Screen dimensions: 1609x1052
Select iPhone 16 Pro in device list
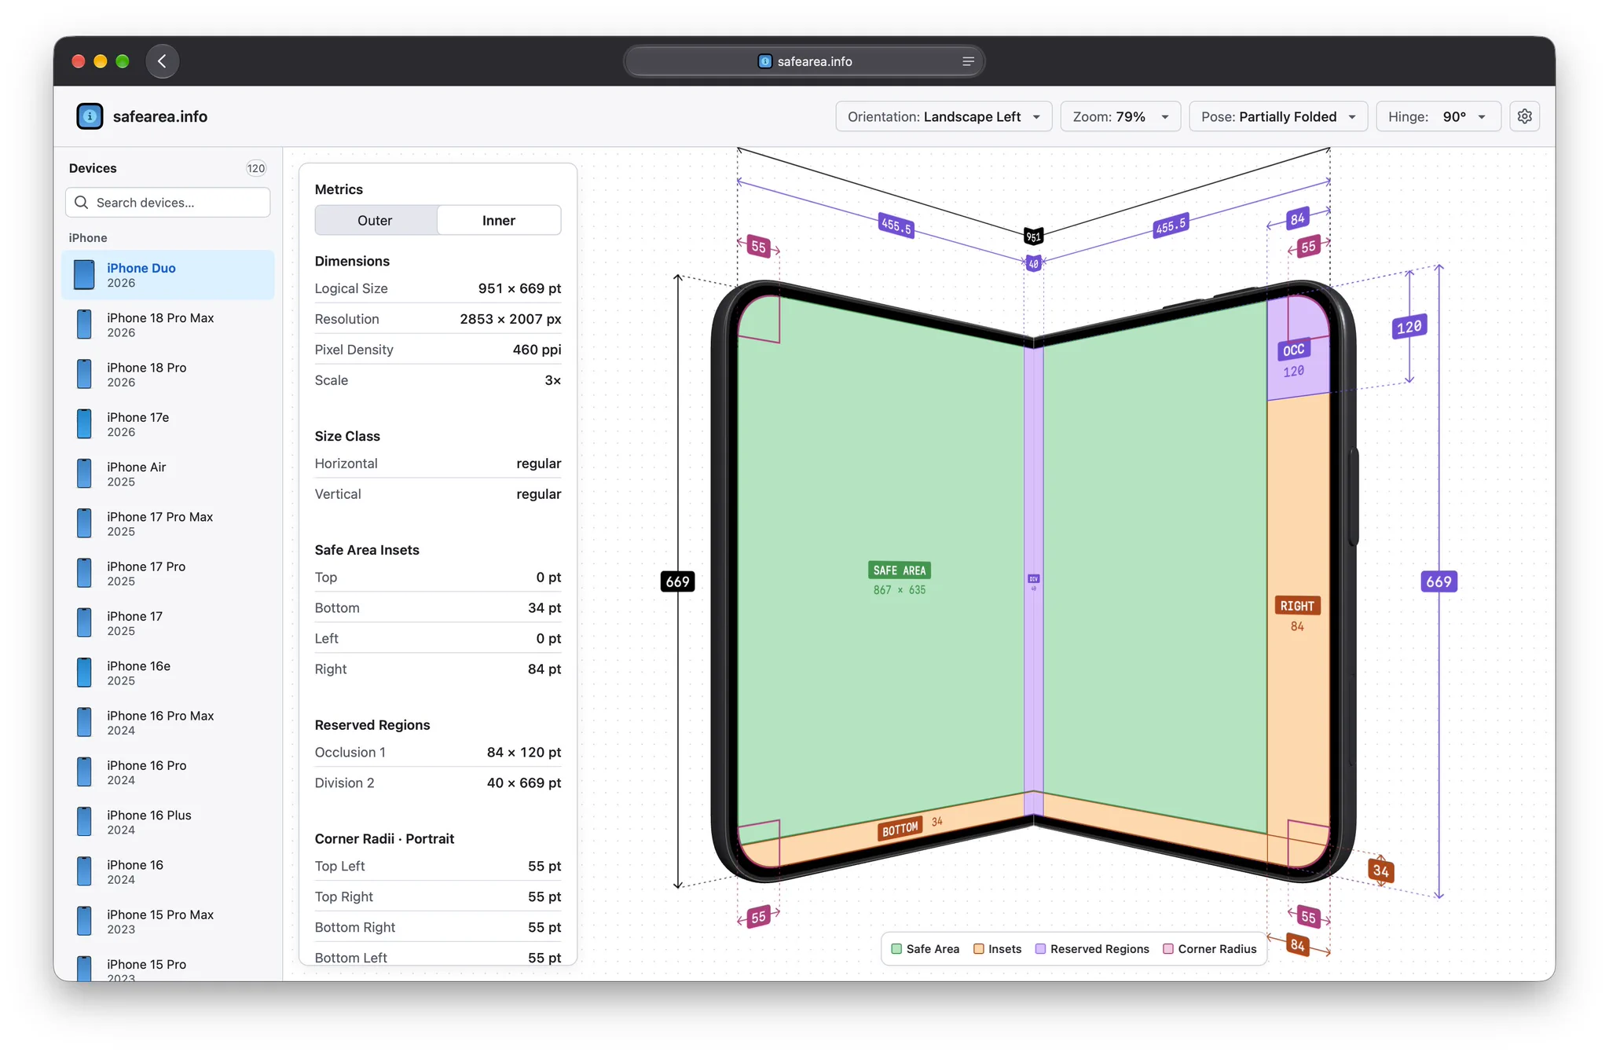point(168,772)
